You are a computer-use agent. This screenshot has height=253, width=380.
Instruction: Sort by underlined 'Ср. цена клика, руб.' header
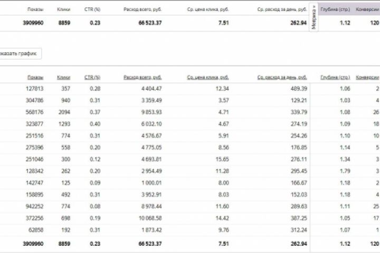(x=208, y=77)
